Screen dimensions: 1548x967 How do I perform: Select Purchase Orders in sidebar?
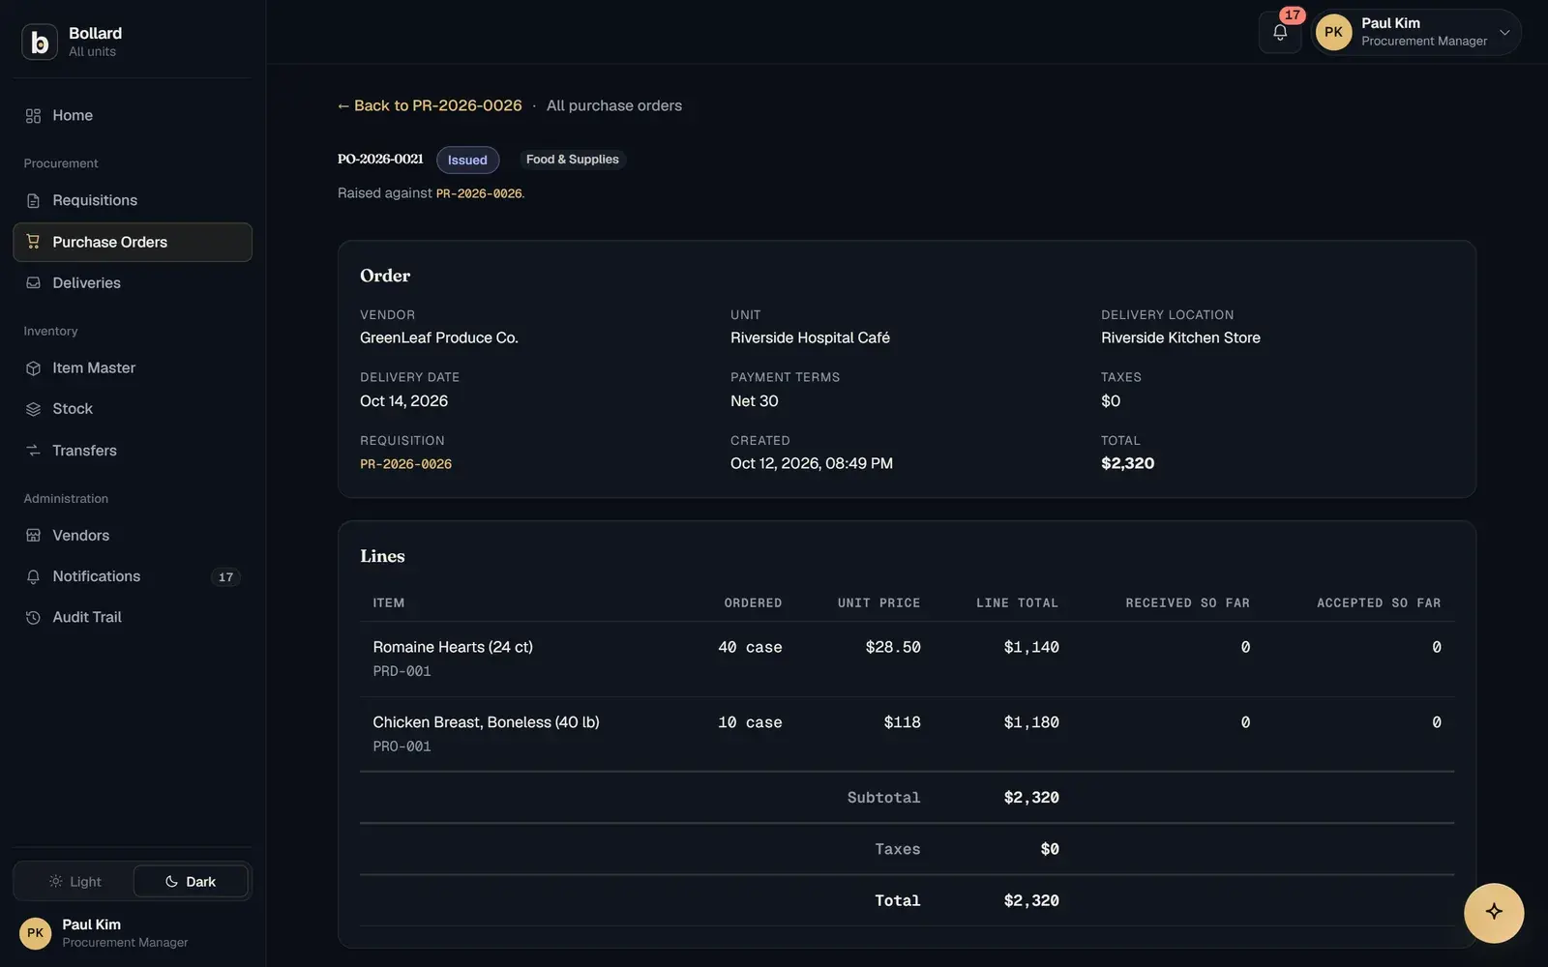click(133, 242)
